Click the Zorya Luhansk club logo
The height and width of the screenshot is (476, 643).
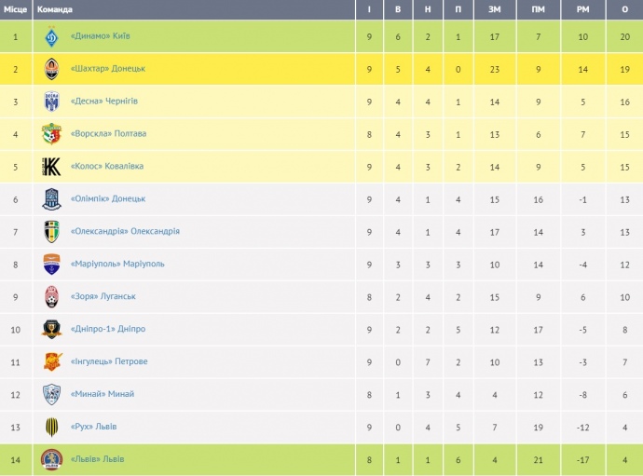coord(52,297)
